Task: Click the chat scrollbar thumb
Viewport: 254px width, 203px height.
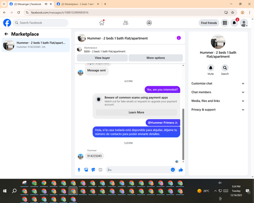Action: [183, 134]
